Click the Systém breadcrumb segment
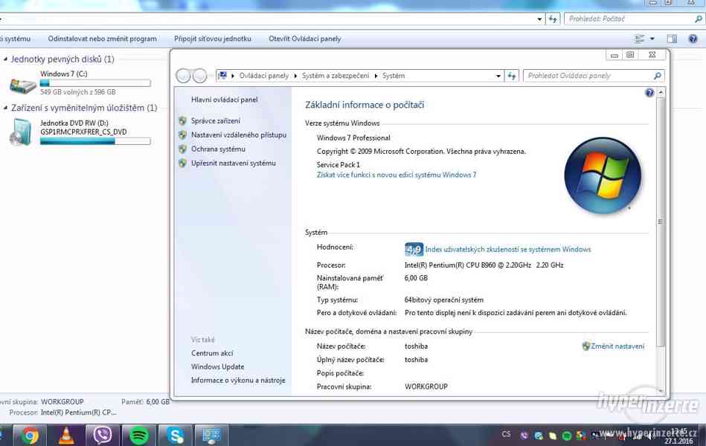Viewport: 706px width, 446px height. coord(394,76)
